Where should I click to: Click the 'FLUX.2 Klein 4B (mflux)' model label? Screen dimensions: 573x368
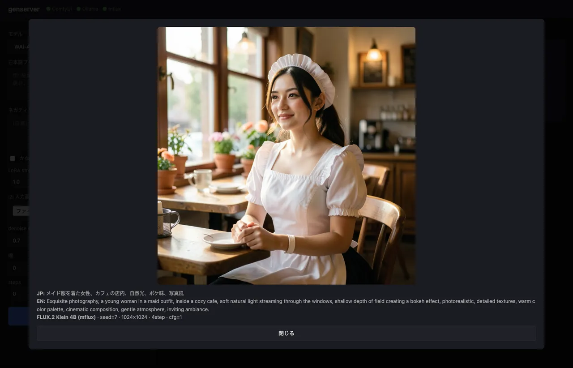click(x=66, y=317)
